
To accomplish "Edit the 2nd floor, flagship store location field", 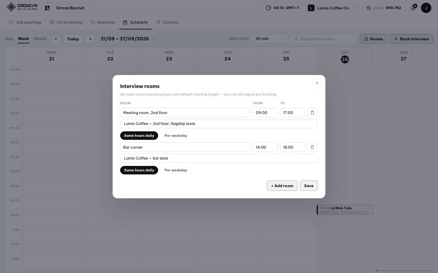I will [219, 124].
